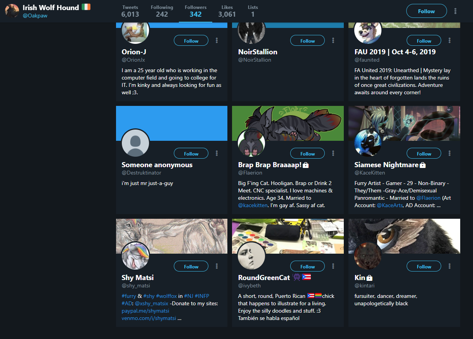Image resolution: width=473 pixels, height=339 pixels.
Task: Expand more menu on Kin's card
Action: 449,266
